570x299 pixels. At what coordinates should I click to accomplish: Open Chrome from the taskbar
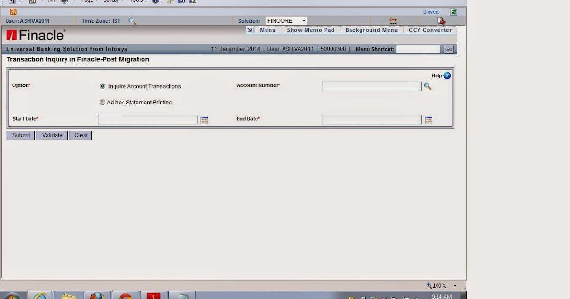(125, 296)
